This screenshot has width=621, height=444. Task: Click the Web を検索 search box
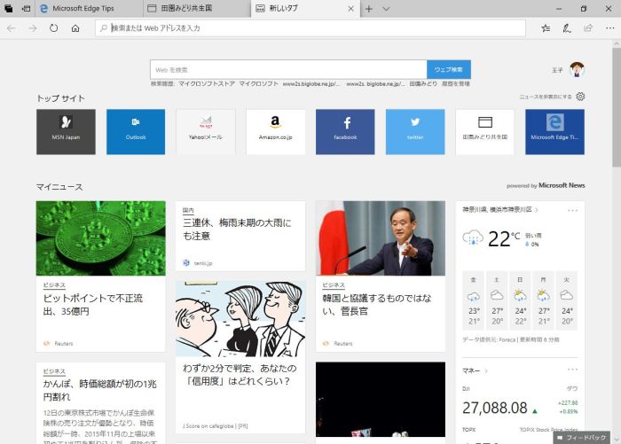pyautogui.click(x=288, y=69)
